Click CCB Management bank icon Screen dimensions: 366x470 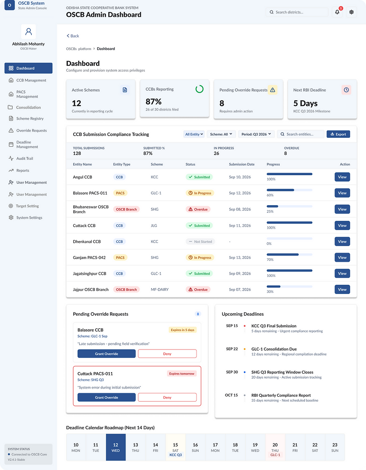point(11,80)
